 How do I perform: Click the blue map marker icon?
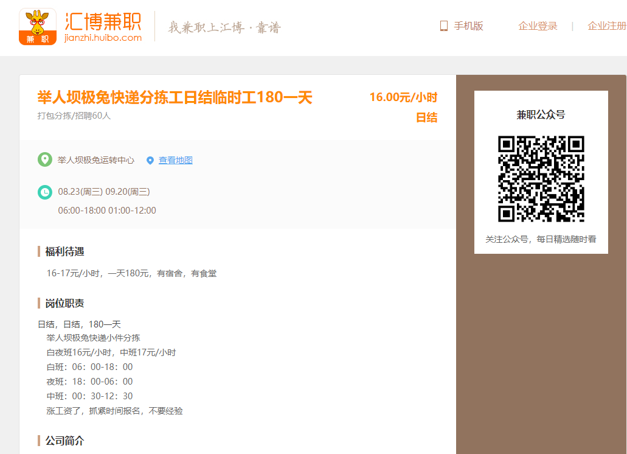coord(150,161)
